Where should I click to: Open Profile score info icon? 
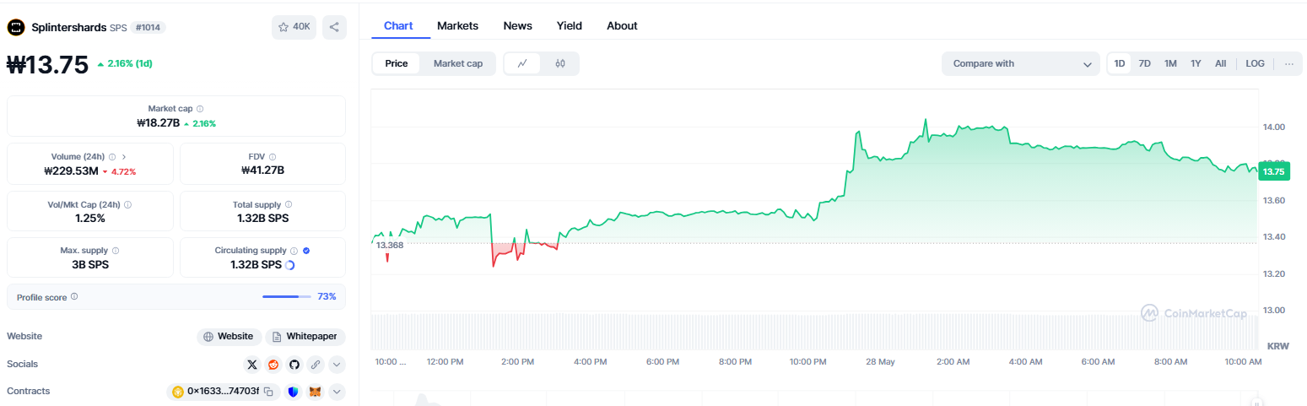click(x=74, y=296)
